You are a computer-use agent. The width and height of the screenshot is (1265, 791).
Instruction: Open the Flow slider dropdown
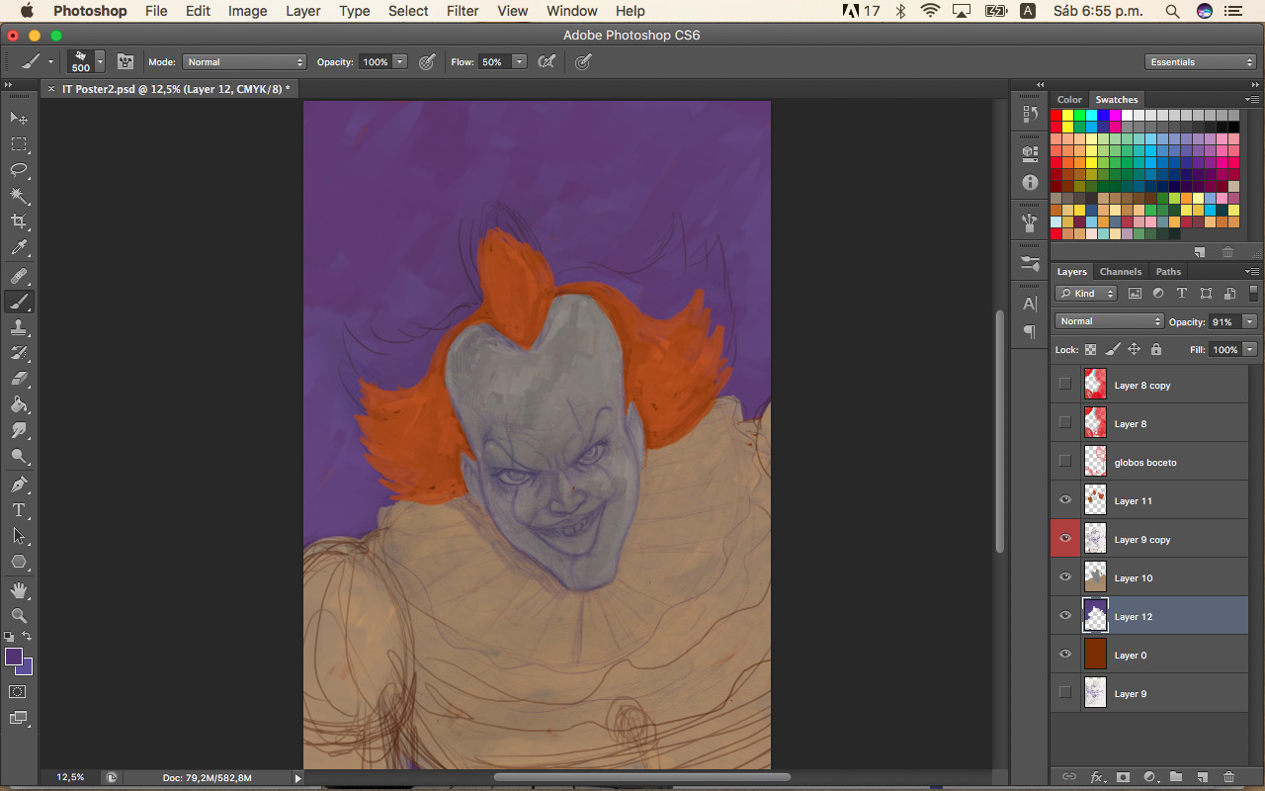point(519,62)
